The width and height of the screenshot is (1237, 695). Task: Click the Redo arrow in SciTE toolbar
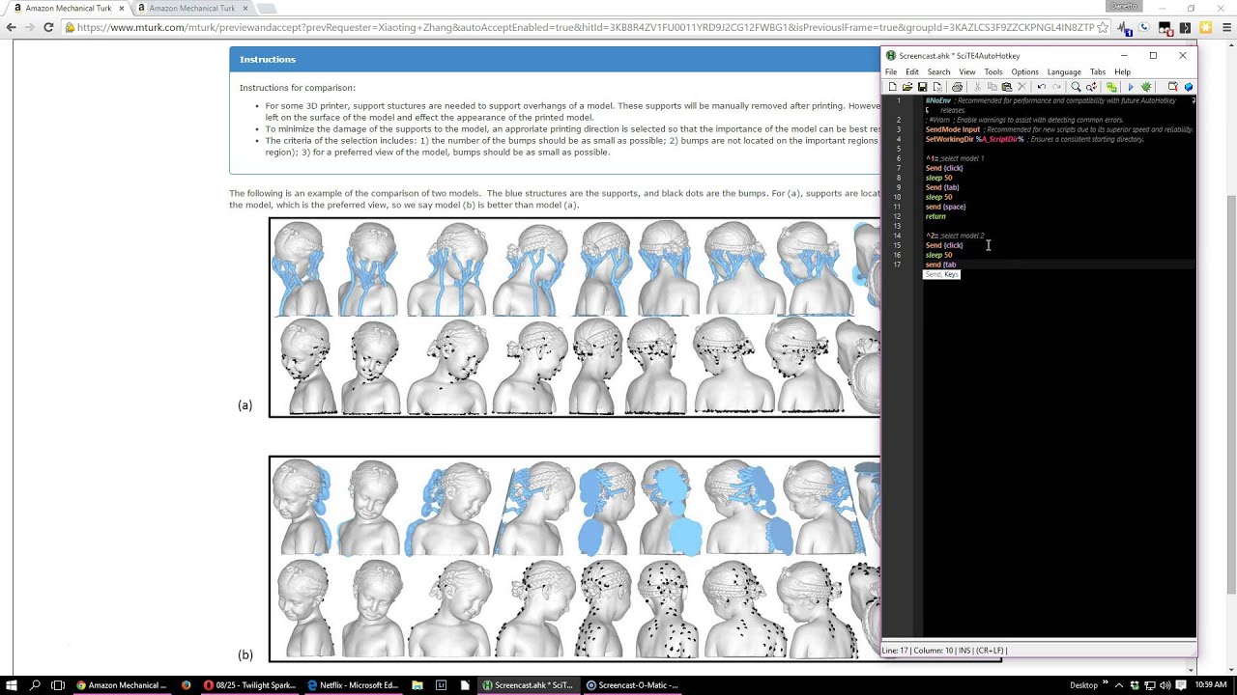[x=1056, y=87]
